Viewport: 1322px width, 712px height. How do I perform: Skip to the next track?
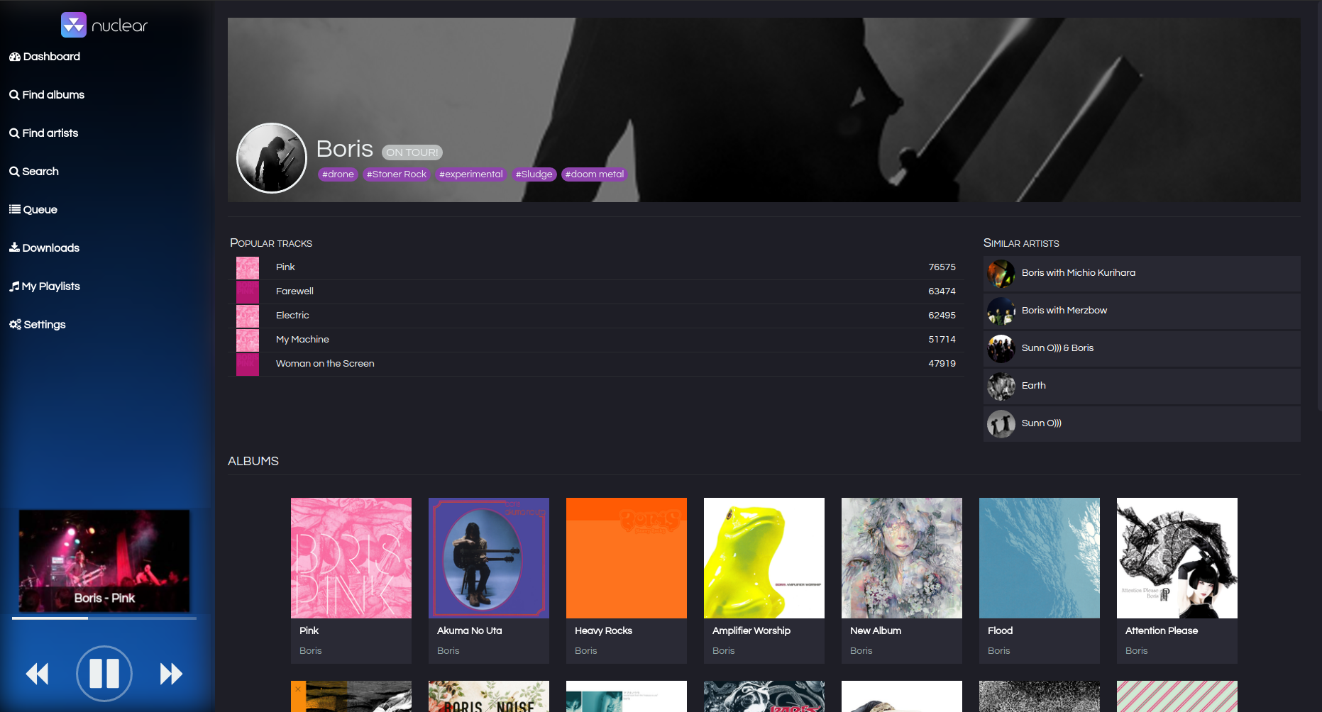click(171, 674)
